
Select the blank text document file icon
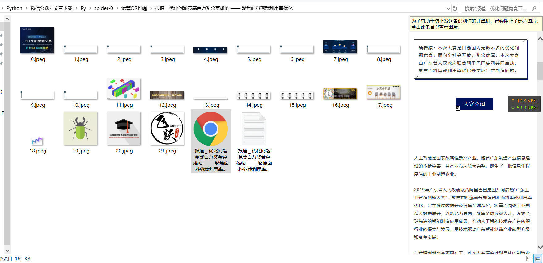(x=254, y=129)
